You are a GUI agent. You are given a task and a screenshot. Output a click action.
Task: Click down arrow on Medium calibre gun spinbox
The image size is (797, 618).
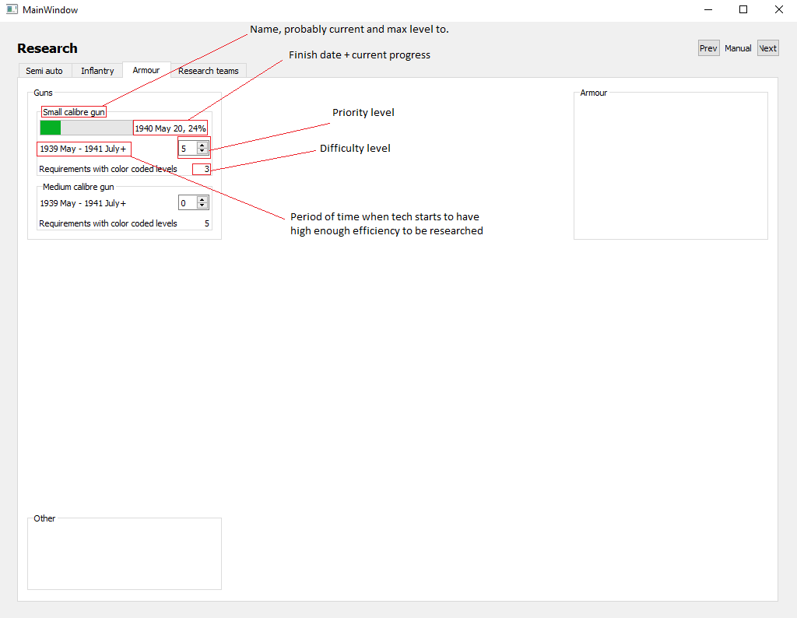tap(202, 205)
